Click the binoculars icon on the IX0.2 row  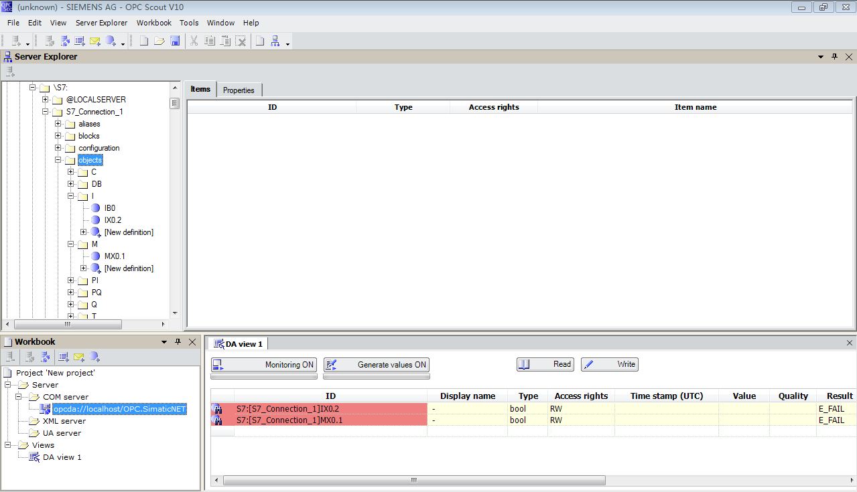pos(216,408)
